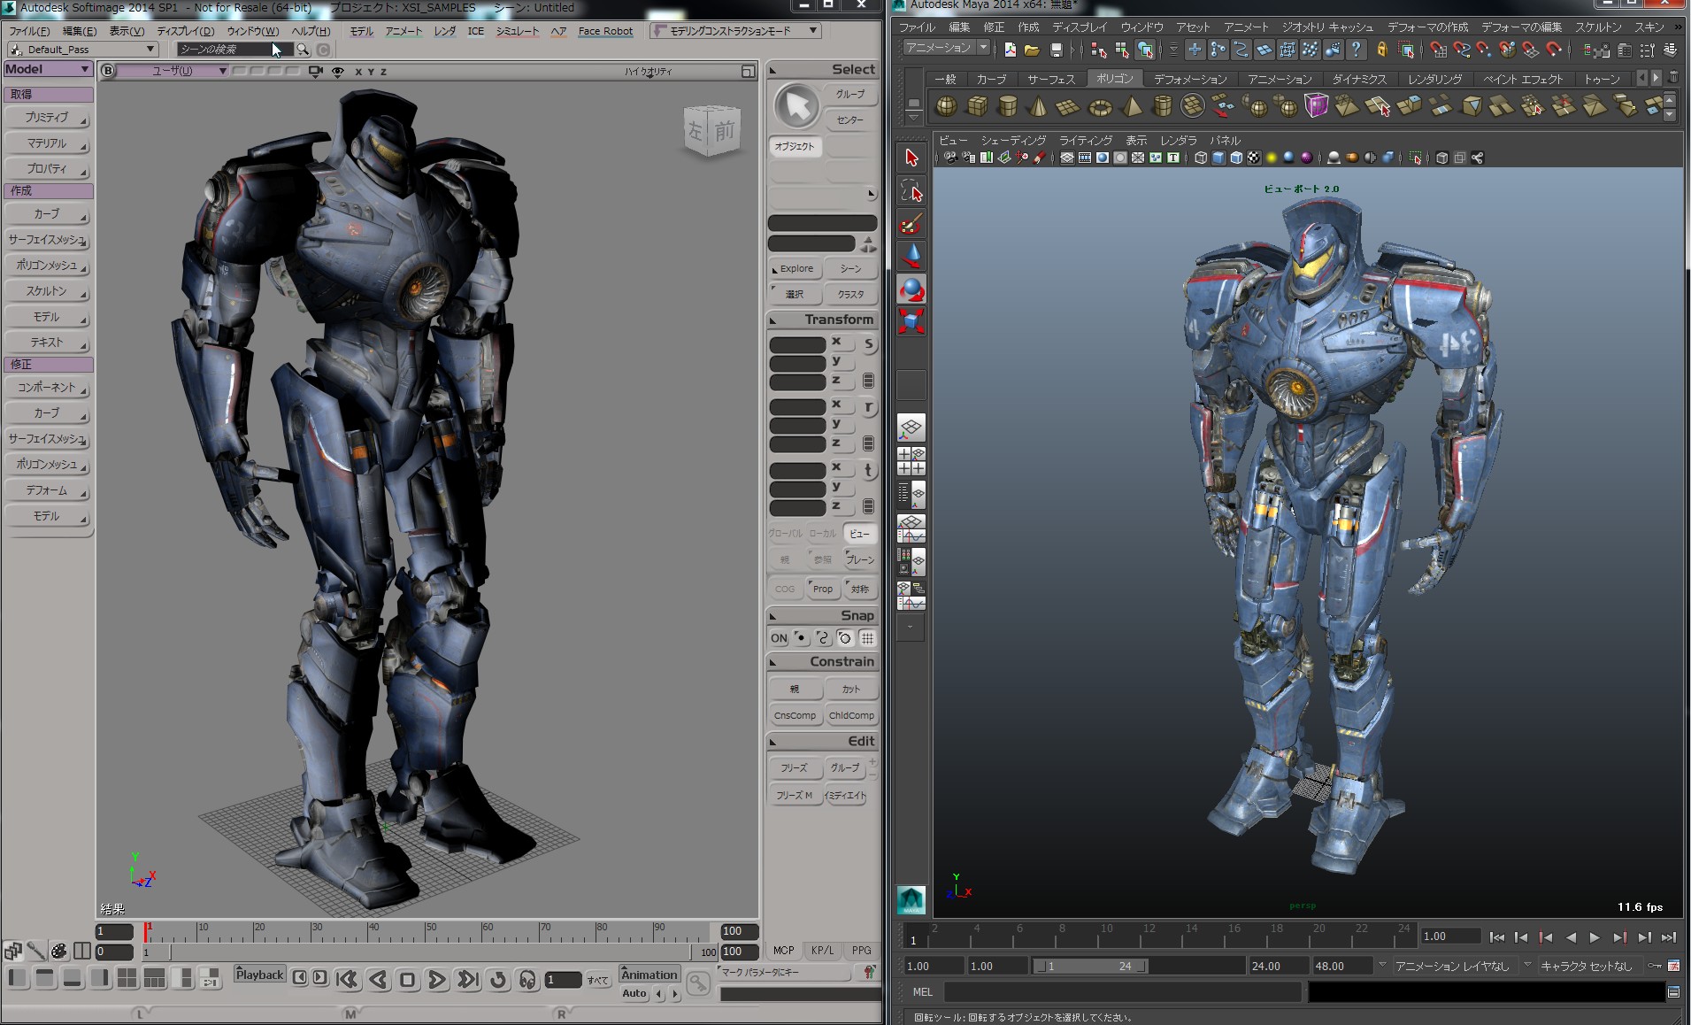Image resolution: width=1691 pixels, height=1025 pixels.
Task: Click the Softimage loop playback icon
Action: (x=498, y=979)
